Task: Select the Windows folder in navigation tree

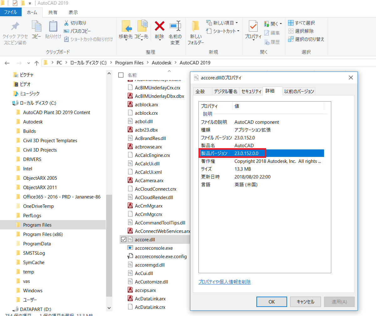Action: click(x=33, y=291)
